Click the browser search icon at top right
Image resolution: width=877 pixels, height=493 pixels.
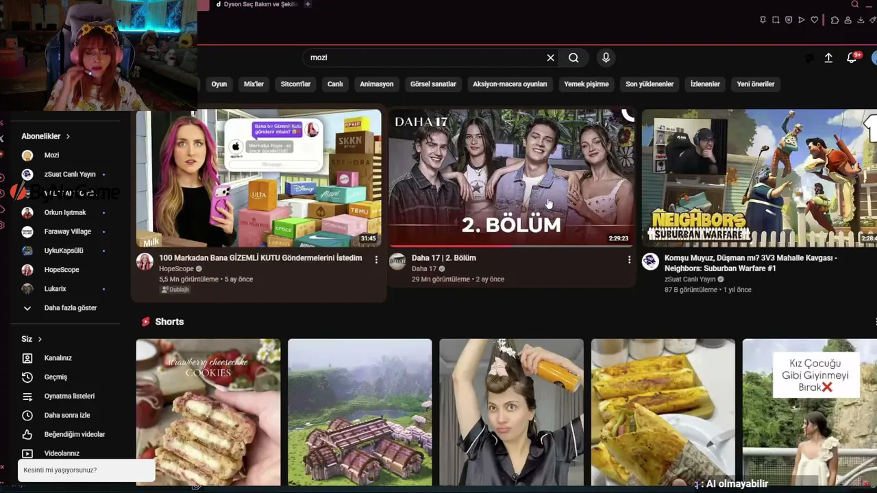[854, 4]
